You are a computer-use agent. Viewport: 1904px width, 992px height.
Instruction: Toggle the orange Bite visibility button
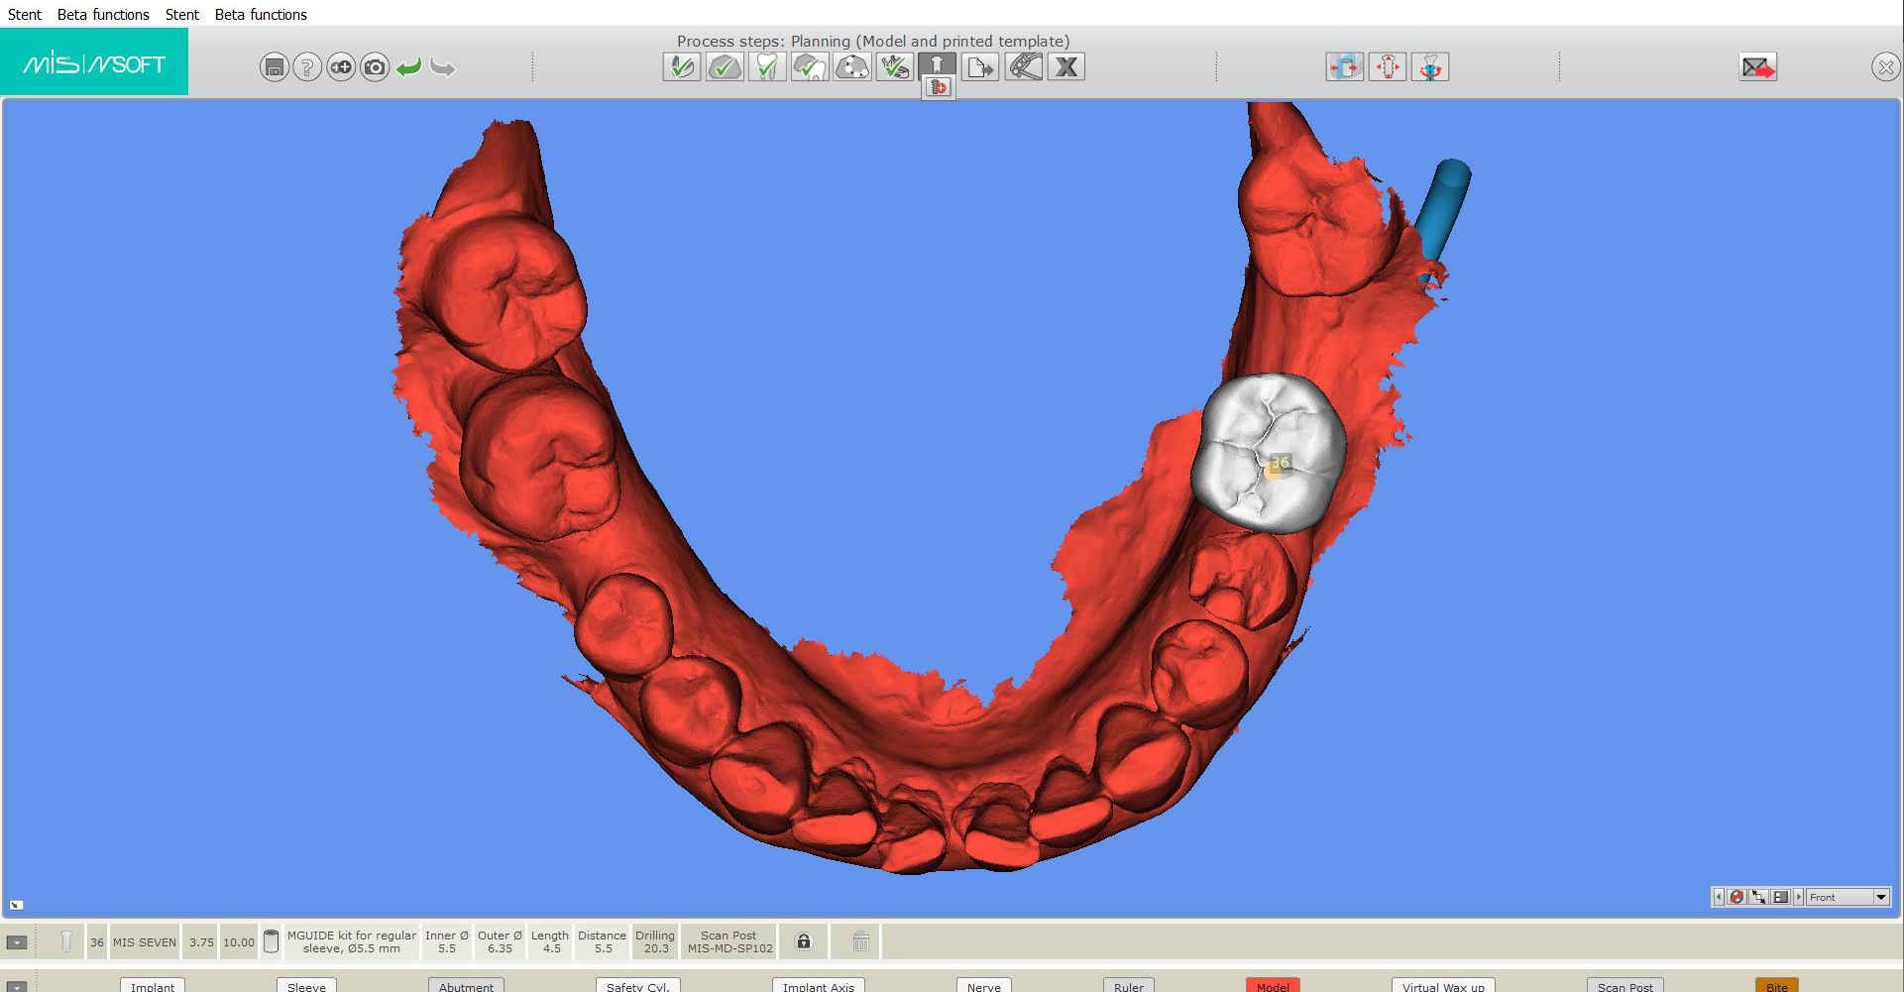click(1776, 986)
